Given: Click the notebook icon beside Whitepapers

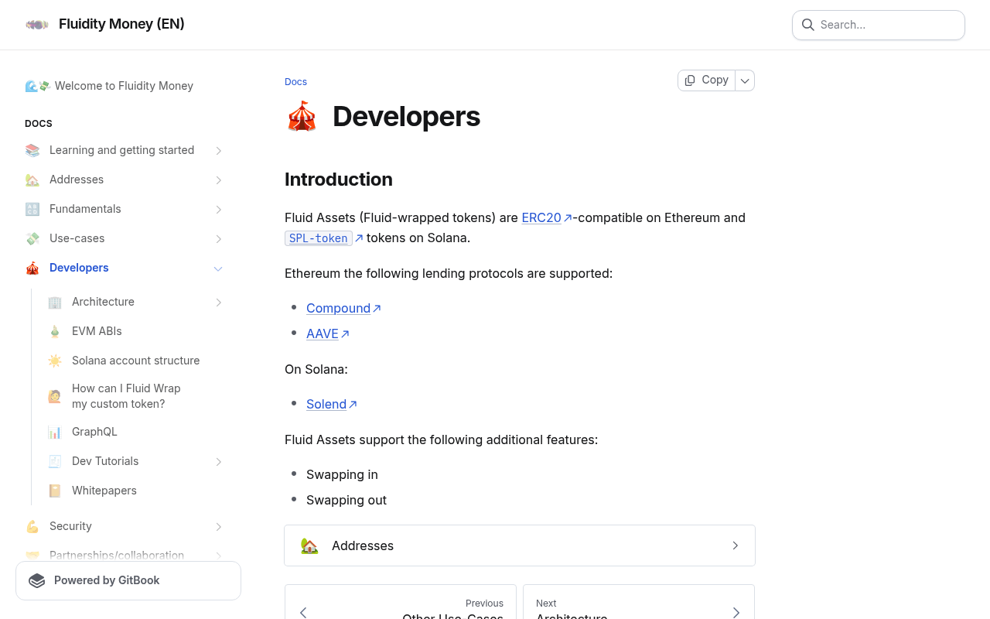Looking at the screenshot, I should (55, 491).
